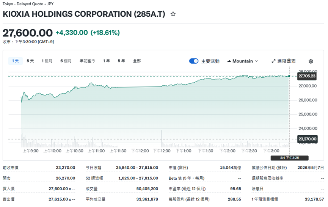Open the 進階圖表 advanced chart
Image resolution: width=328 pixels, height=207 pixels.
pos(284,61)
